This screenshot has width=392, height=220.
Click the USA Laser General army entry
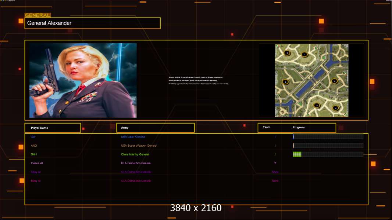pos(133,137)
